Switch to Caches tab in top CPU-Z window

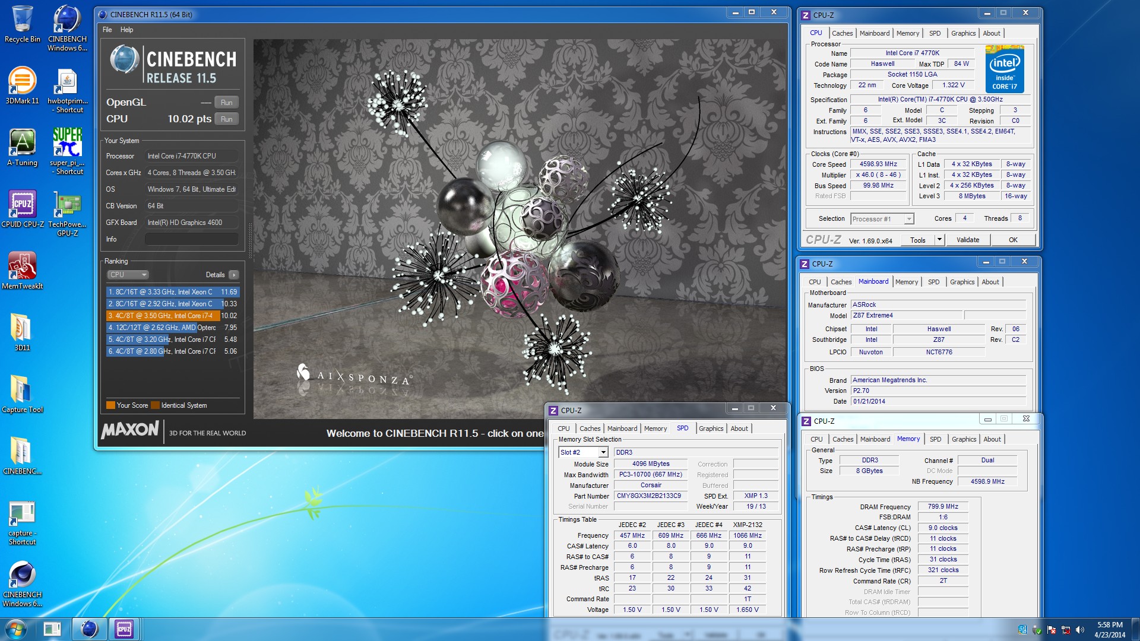[x=842, y=33]
